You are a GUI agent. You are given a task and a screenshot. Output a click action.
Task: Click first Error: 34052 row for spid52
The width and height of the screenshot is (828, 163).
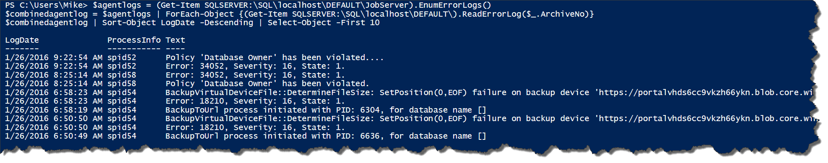pyautogui.click(x=175, y=66)
